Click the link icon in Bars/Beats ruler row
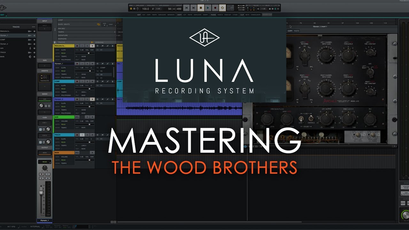Viewport: 409px width, 230px height. pyautogui.click(x=98, y=24)
